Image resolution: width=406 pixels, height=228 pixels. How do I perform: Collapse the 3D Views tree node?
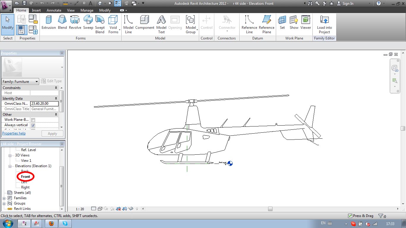tap(10, 155)
